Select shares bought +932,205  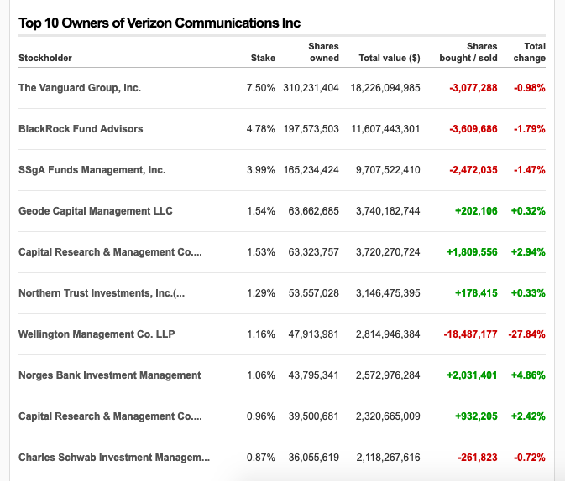point(476,416)
